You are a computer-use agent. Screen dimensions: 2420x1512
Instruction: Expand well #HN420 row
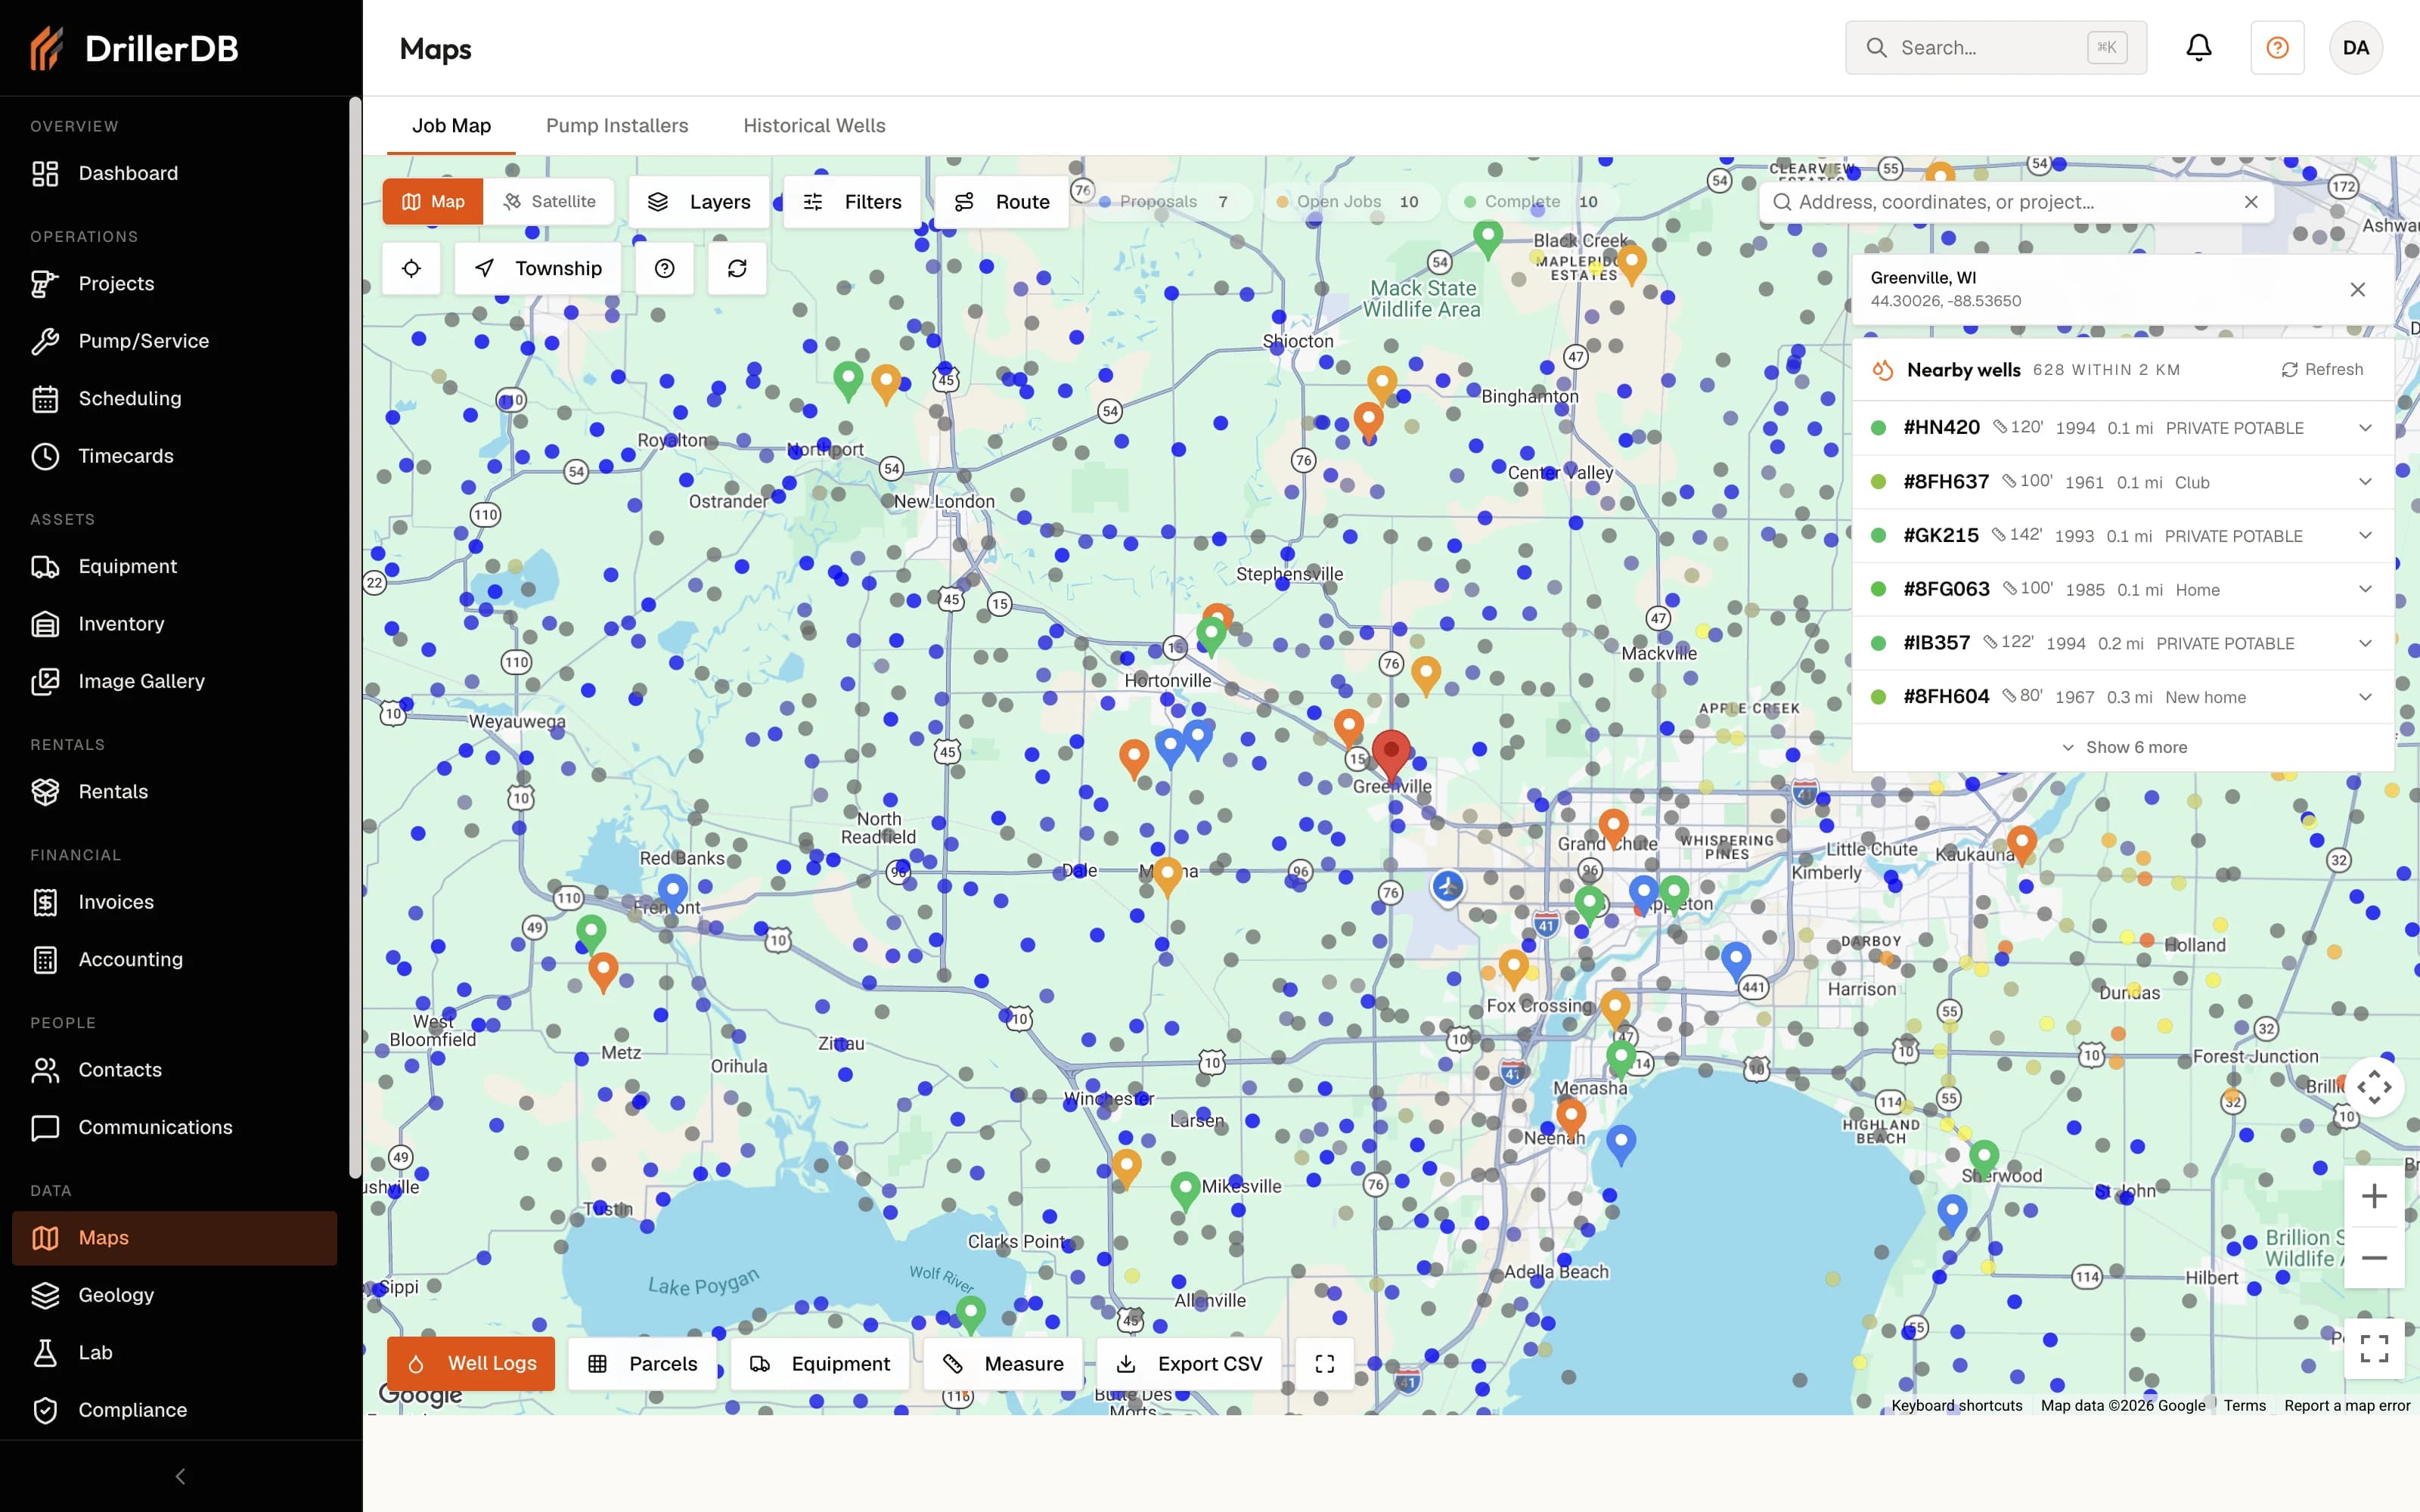click(x=2122, y=428)
